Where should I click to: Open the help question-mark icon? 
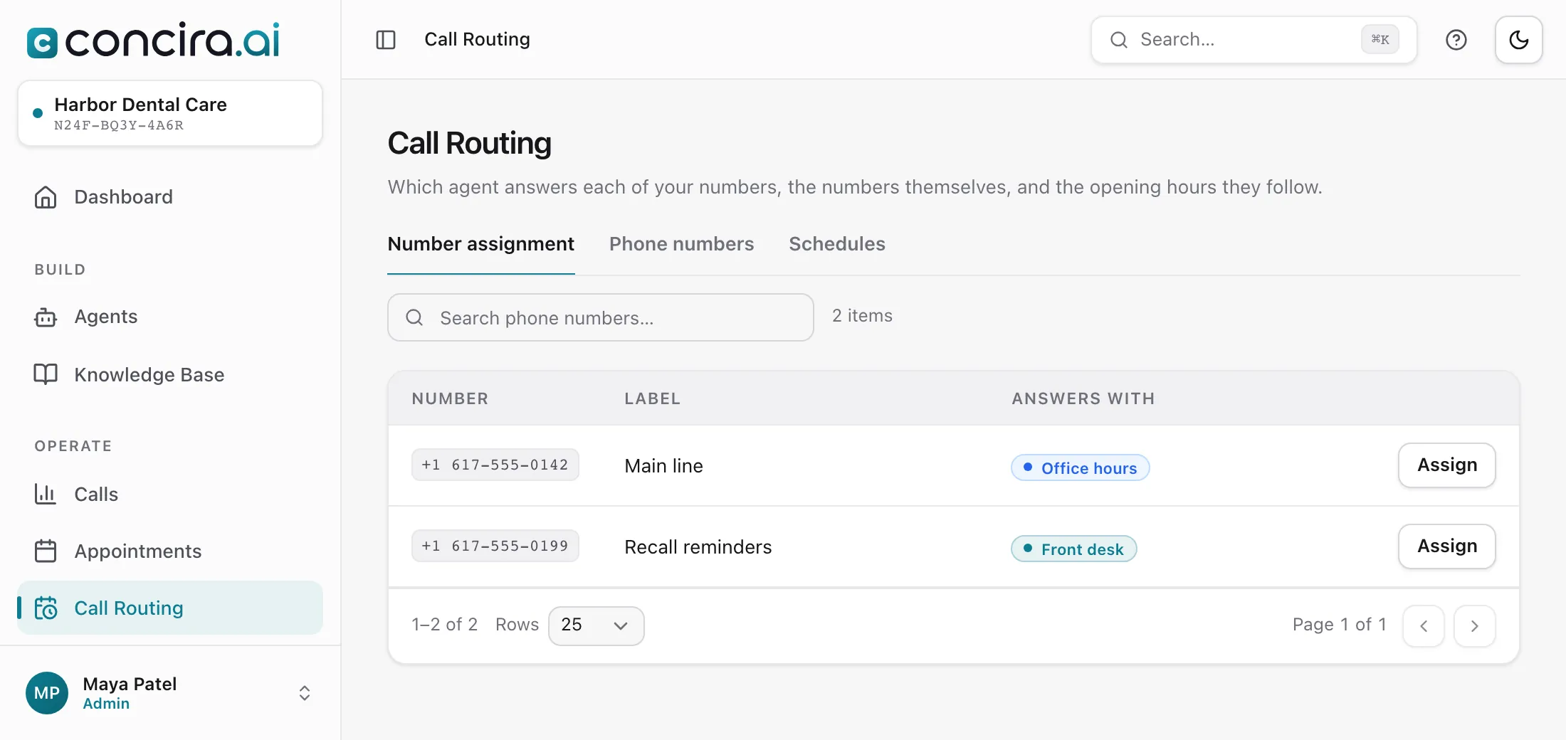pos(1456,40)
